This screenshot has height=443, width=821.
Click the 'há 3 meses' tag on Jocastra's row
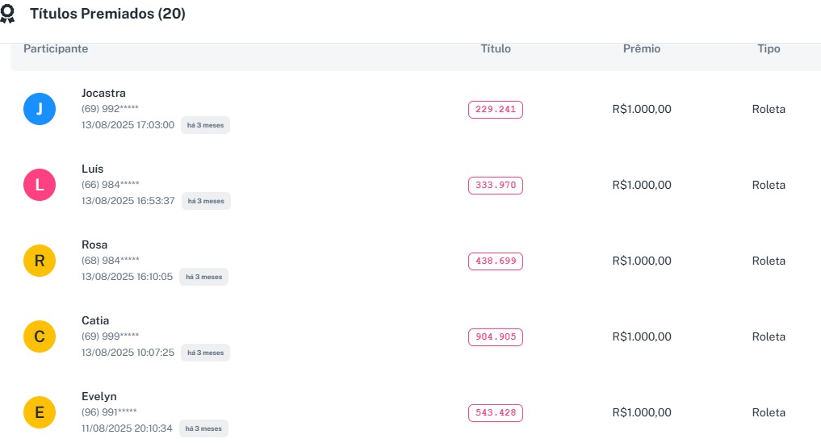[205, 125]
